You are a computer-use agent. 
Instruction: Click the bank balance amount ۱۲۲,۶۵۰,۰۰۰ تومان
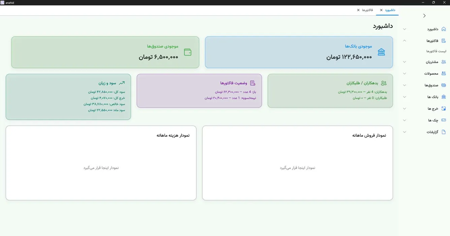[x=349, y=57]
